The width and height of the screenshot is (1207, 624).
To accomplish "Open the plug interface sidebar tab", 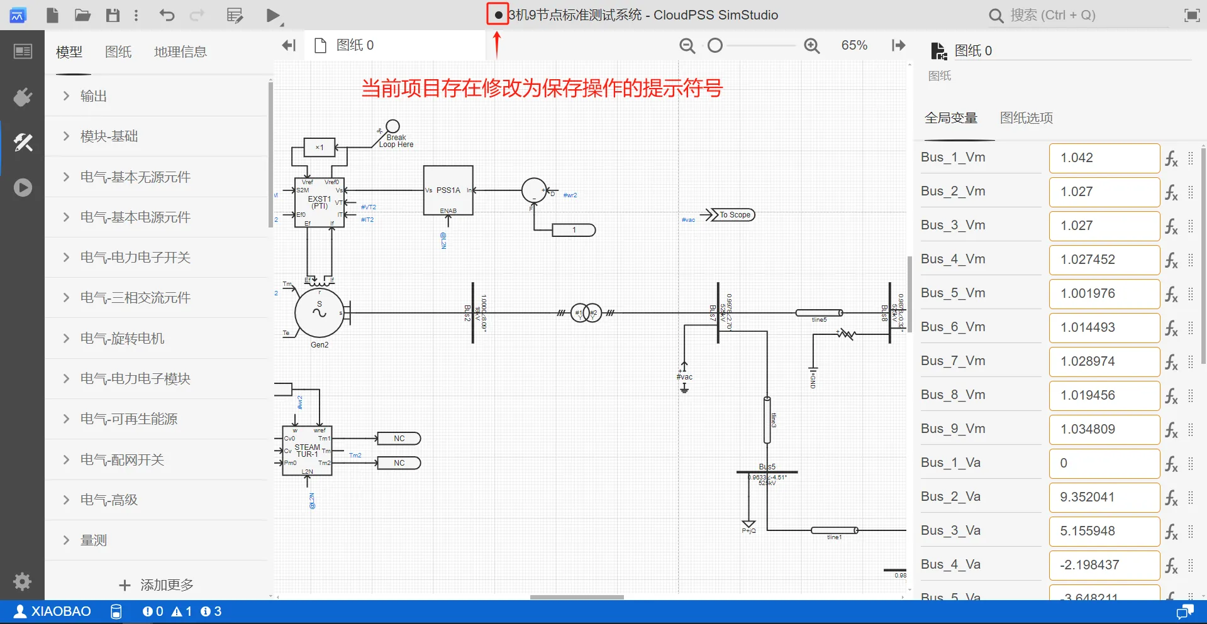I will 23,97.
